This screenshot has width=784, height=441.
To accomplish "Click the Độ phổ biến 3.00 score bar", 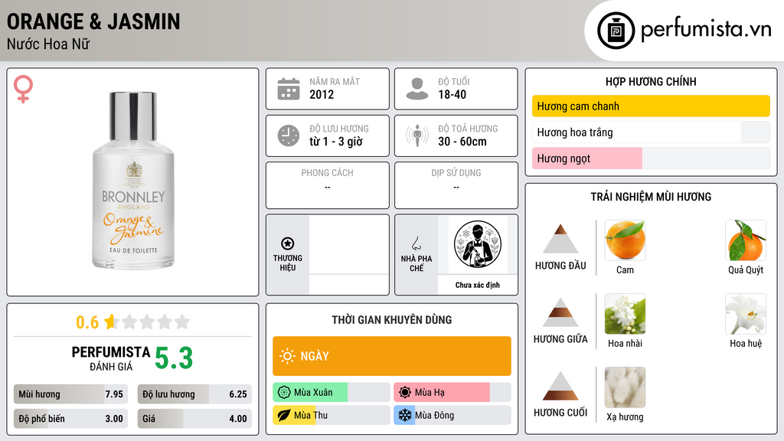I will click(x=70, y=419).
